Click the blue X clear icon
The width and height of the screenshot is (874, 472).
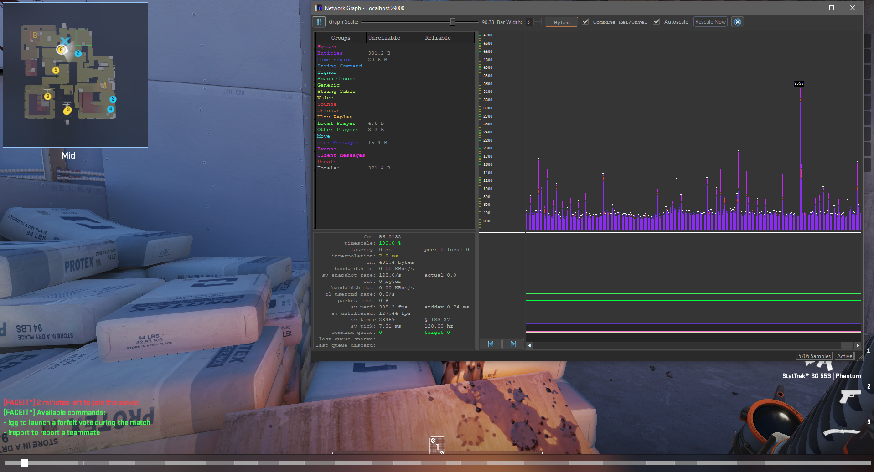point(738,22)
